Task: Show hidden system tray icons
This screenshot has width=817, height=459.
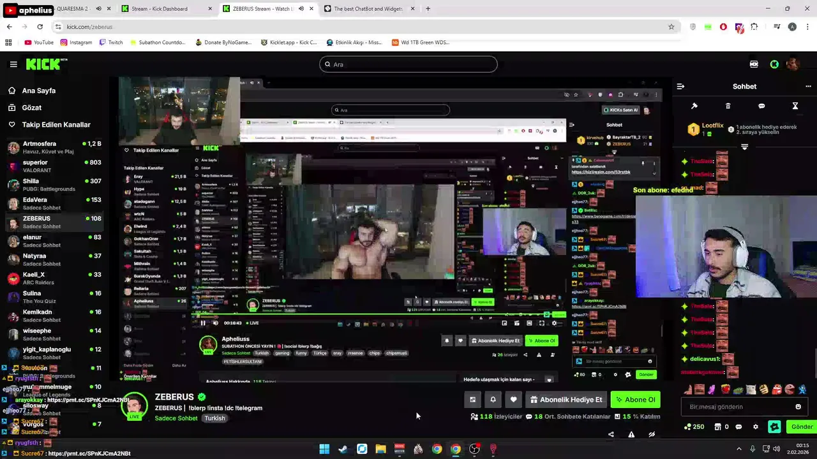Action: pos(739,449)
